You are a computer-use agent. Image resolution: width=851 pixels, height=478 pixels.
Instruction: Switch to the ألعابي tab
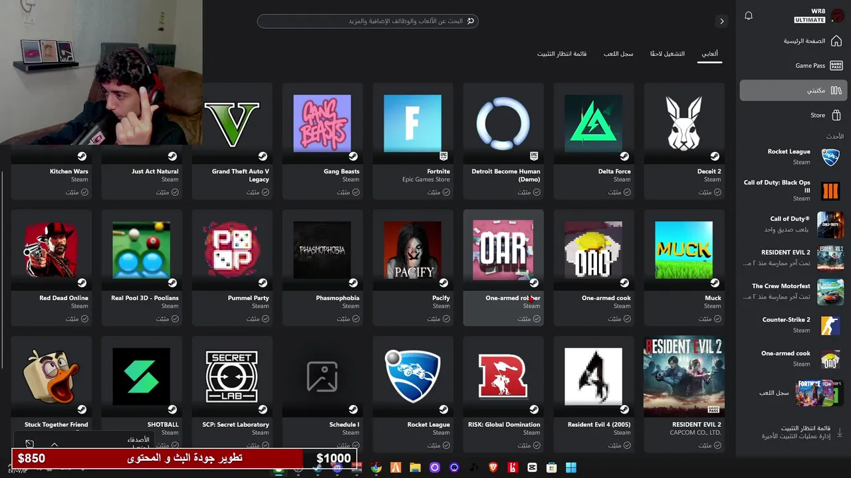[709, 54]
